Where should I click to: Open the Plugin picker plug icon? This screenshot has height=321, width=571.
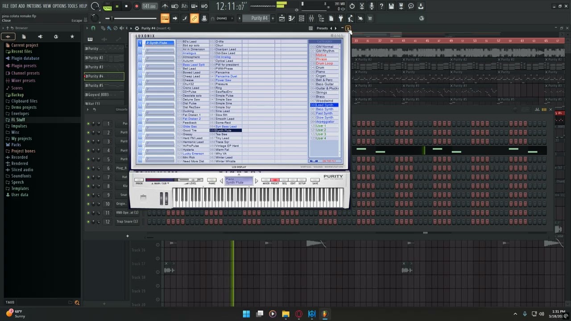click(341, 18)
